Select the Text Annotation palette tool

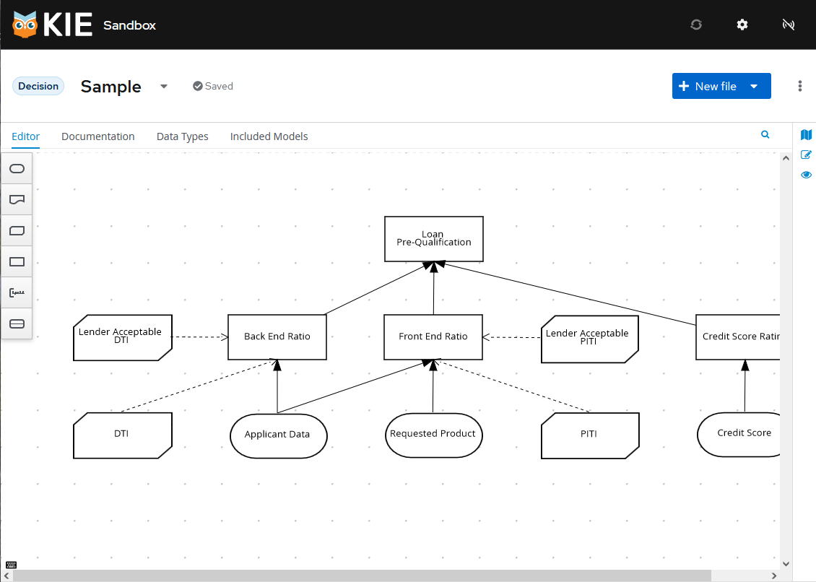click(17, 293)
